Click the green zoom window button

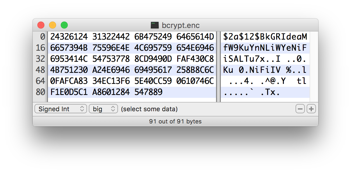64,25
